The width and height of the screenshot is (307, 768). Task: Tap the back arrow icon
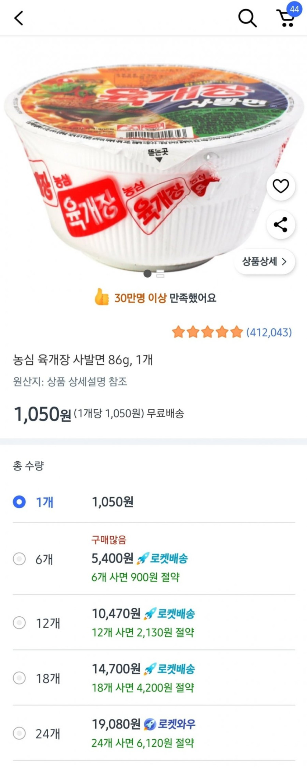[19, 18]
